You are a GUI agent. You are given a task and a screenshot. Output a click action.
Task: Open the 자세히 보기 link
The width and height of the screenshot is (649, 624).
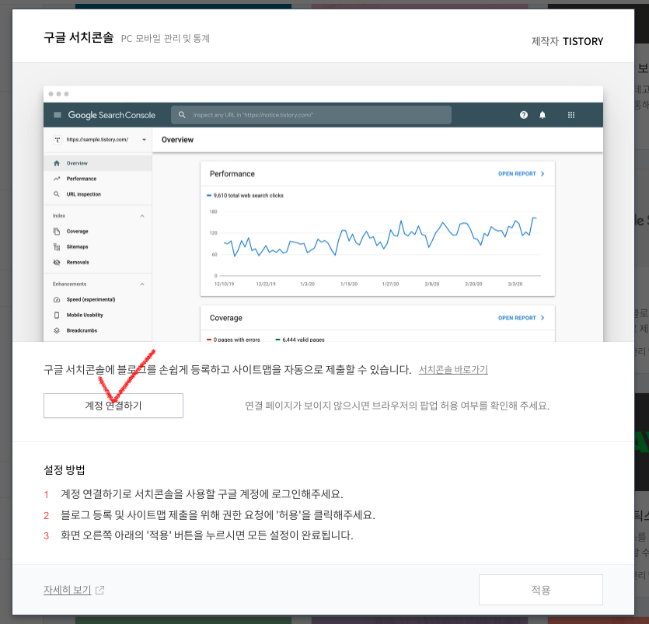pos(67,590)
